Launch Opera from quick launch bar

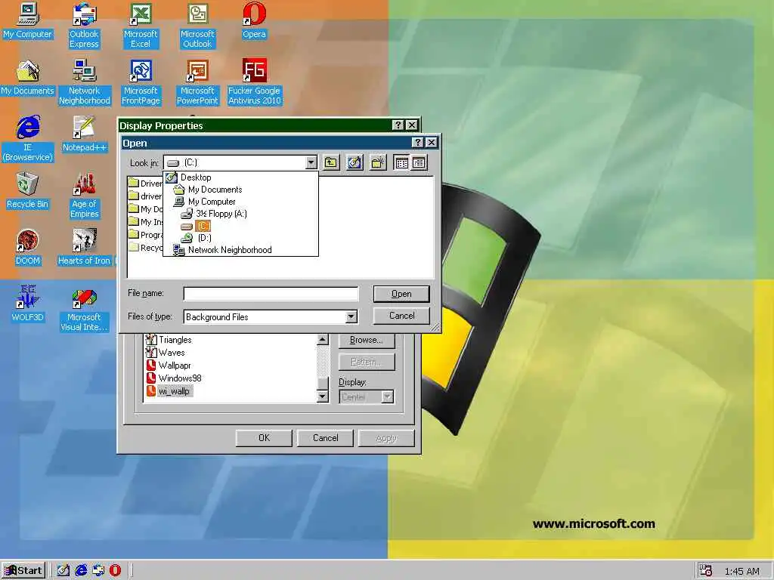point(115,570)
